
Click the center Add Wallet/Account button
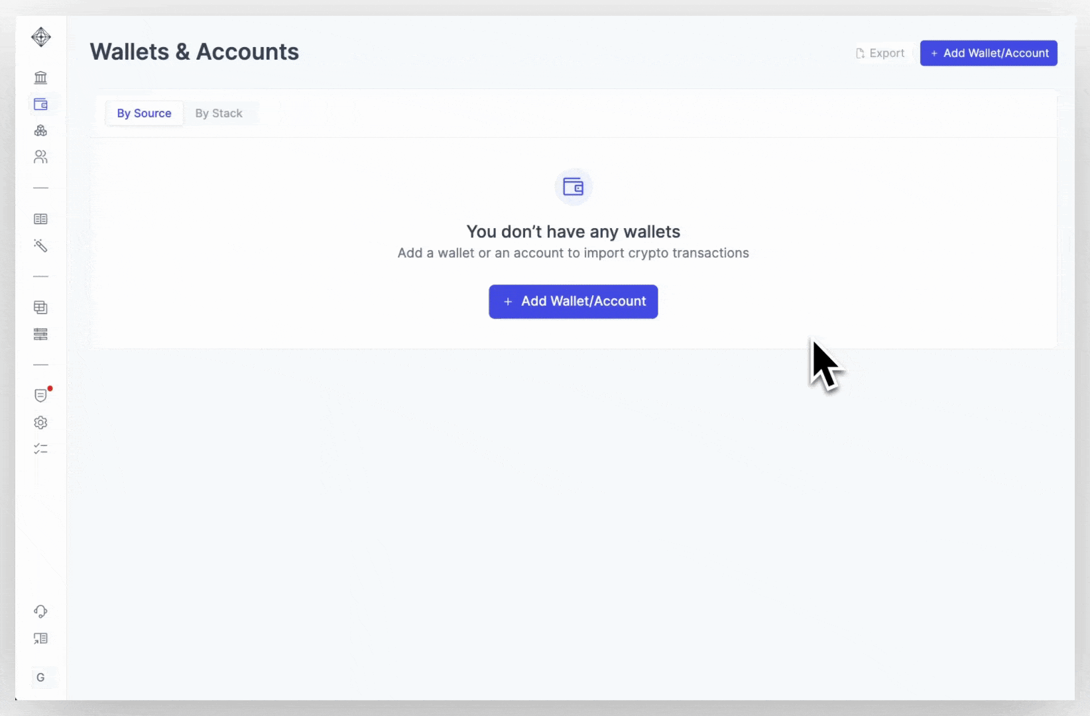(x=573, y=302)
